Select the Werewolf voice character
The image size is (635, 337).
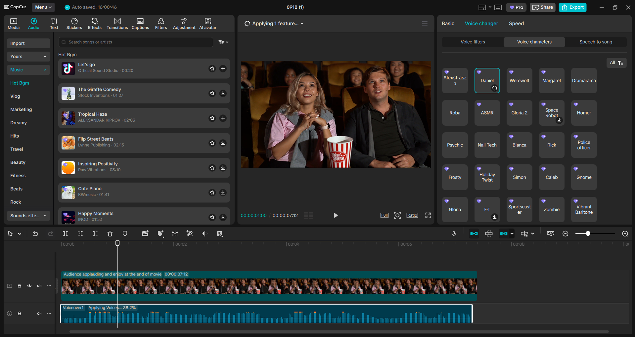pyautogui.click(x=519, y=80)
